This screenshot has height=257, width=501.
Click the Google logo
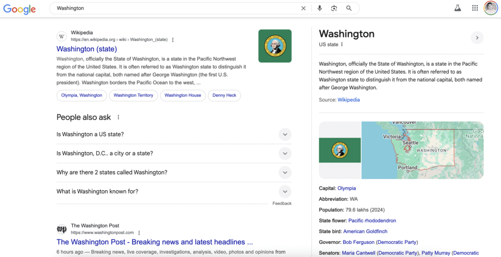(x=20, y=9)
